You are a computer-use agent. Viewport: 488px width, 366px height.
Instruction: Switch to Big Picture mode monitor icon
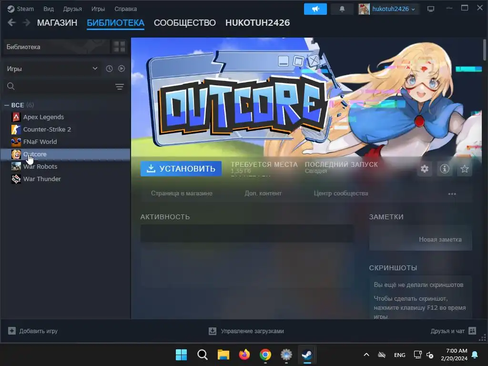click(431, 9)
